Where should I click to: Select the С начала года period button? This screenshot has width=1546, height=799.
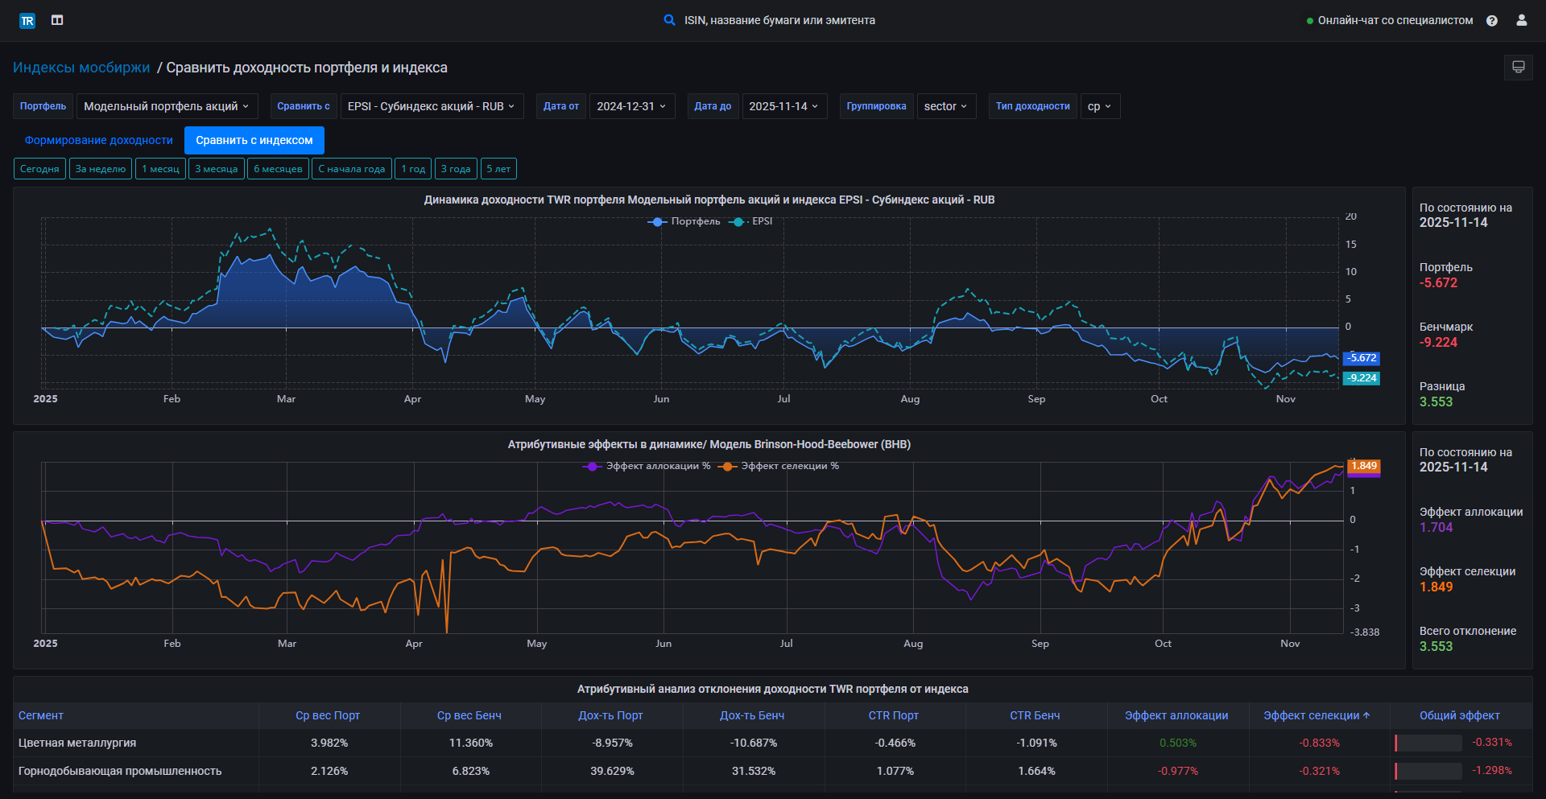pos(351,169)
